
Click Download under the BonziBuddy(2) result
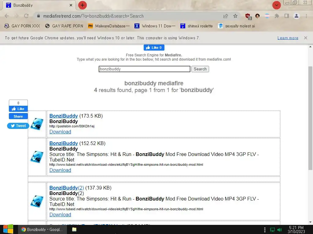[x=60, y=214]
